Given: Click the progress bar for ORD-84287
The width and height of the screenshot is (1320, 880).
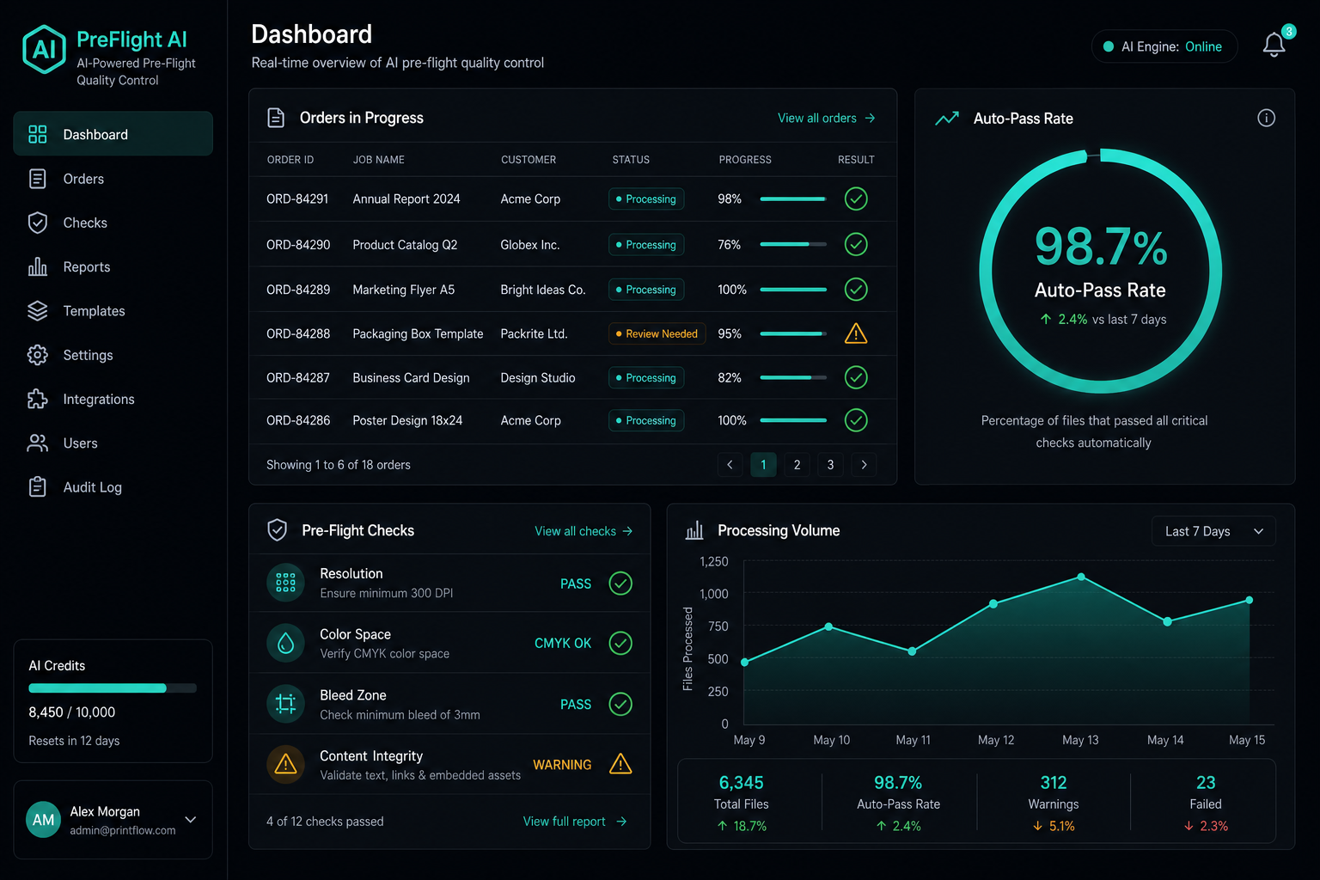Looking at the screenshot, I should [x=793, y=377].
